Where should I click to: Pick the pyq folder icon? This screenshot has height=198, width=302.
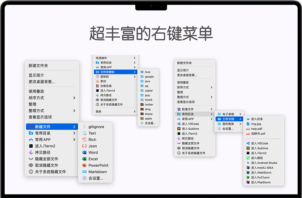[142, 95]
